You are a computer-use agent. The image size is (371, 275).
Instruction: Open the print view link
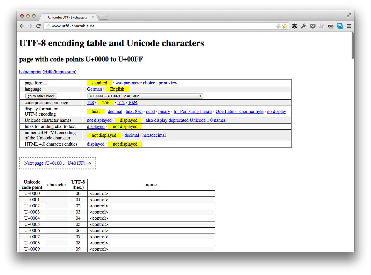pyautogui.click(x=168, y=83)
